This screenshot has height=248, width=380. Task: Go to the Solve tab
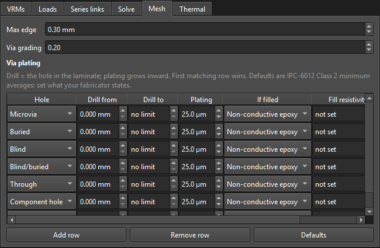(x=126, y=9)
